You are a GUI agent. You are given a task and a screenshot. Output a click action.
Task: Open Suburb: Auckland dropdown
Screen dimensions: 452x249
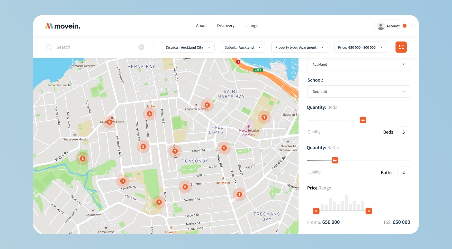click(x=243, y=47)
